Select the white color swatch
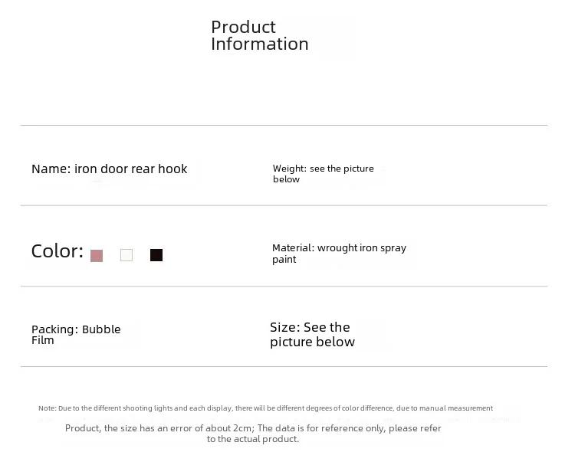Screen dimensions: 575x452 point(127,255)
